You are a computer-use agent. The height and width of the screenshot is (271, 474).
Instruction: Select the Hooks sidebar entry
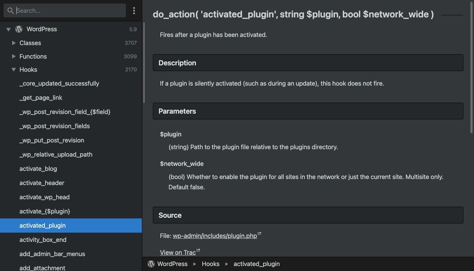tap(28, 70)
